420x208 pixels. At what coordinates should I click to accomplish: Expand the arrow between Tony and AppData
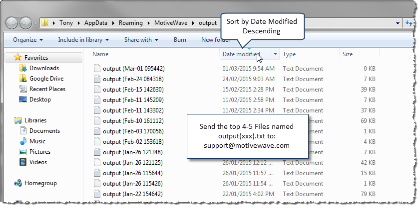click(78, 23)
